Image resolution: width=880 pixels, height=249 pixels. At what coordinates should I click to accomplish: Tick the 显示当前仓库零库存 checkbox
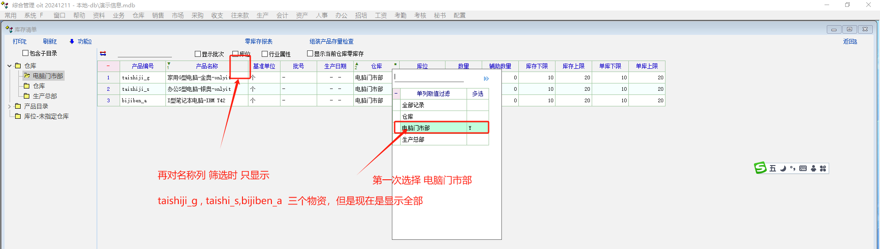point(310,54)
